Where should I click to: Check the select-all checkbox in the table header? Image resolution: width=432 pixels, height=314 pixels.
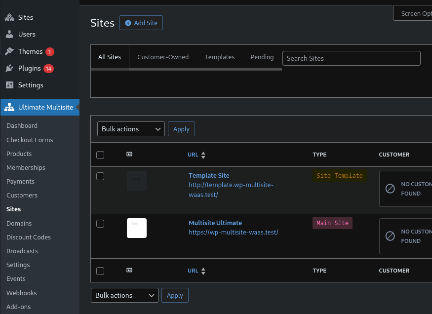click(100, 155)
